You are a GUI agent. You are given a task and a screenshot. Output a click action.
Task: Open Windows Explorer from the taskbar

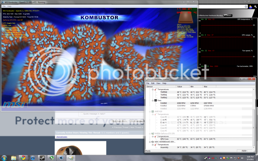[14, 158]
